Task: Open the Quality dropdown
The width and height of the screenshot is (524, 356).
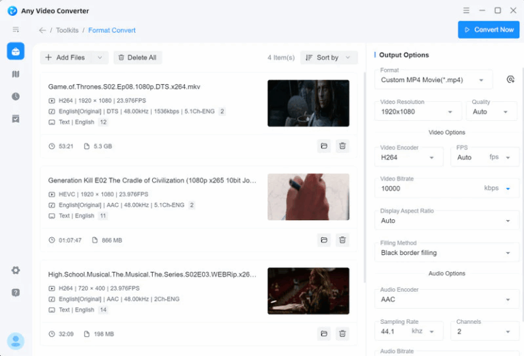Action: click(x=491, y=111)
